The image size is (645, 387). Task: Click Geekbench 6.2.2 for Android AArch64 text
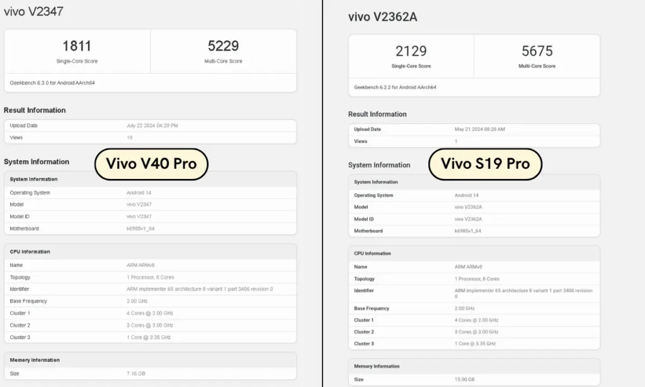(395, 87)
